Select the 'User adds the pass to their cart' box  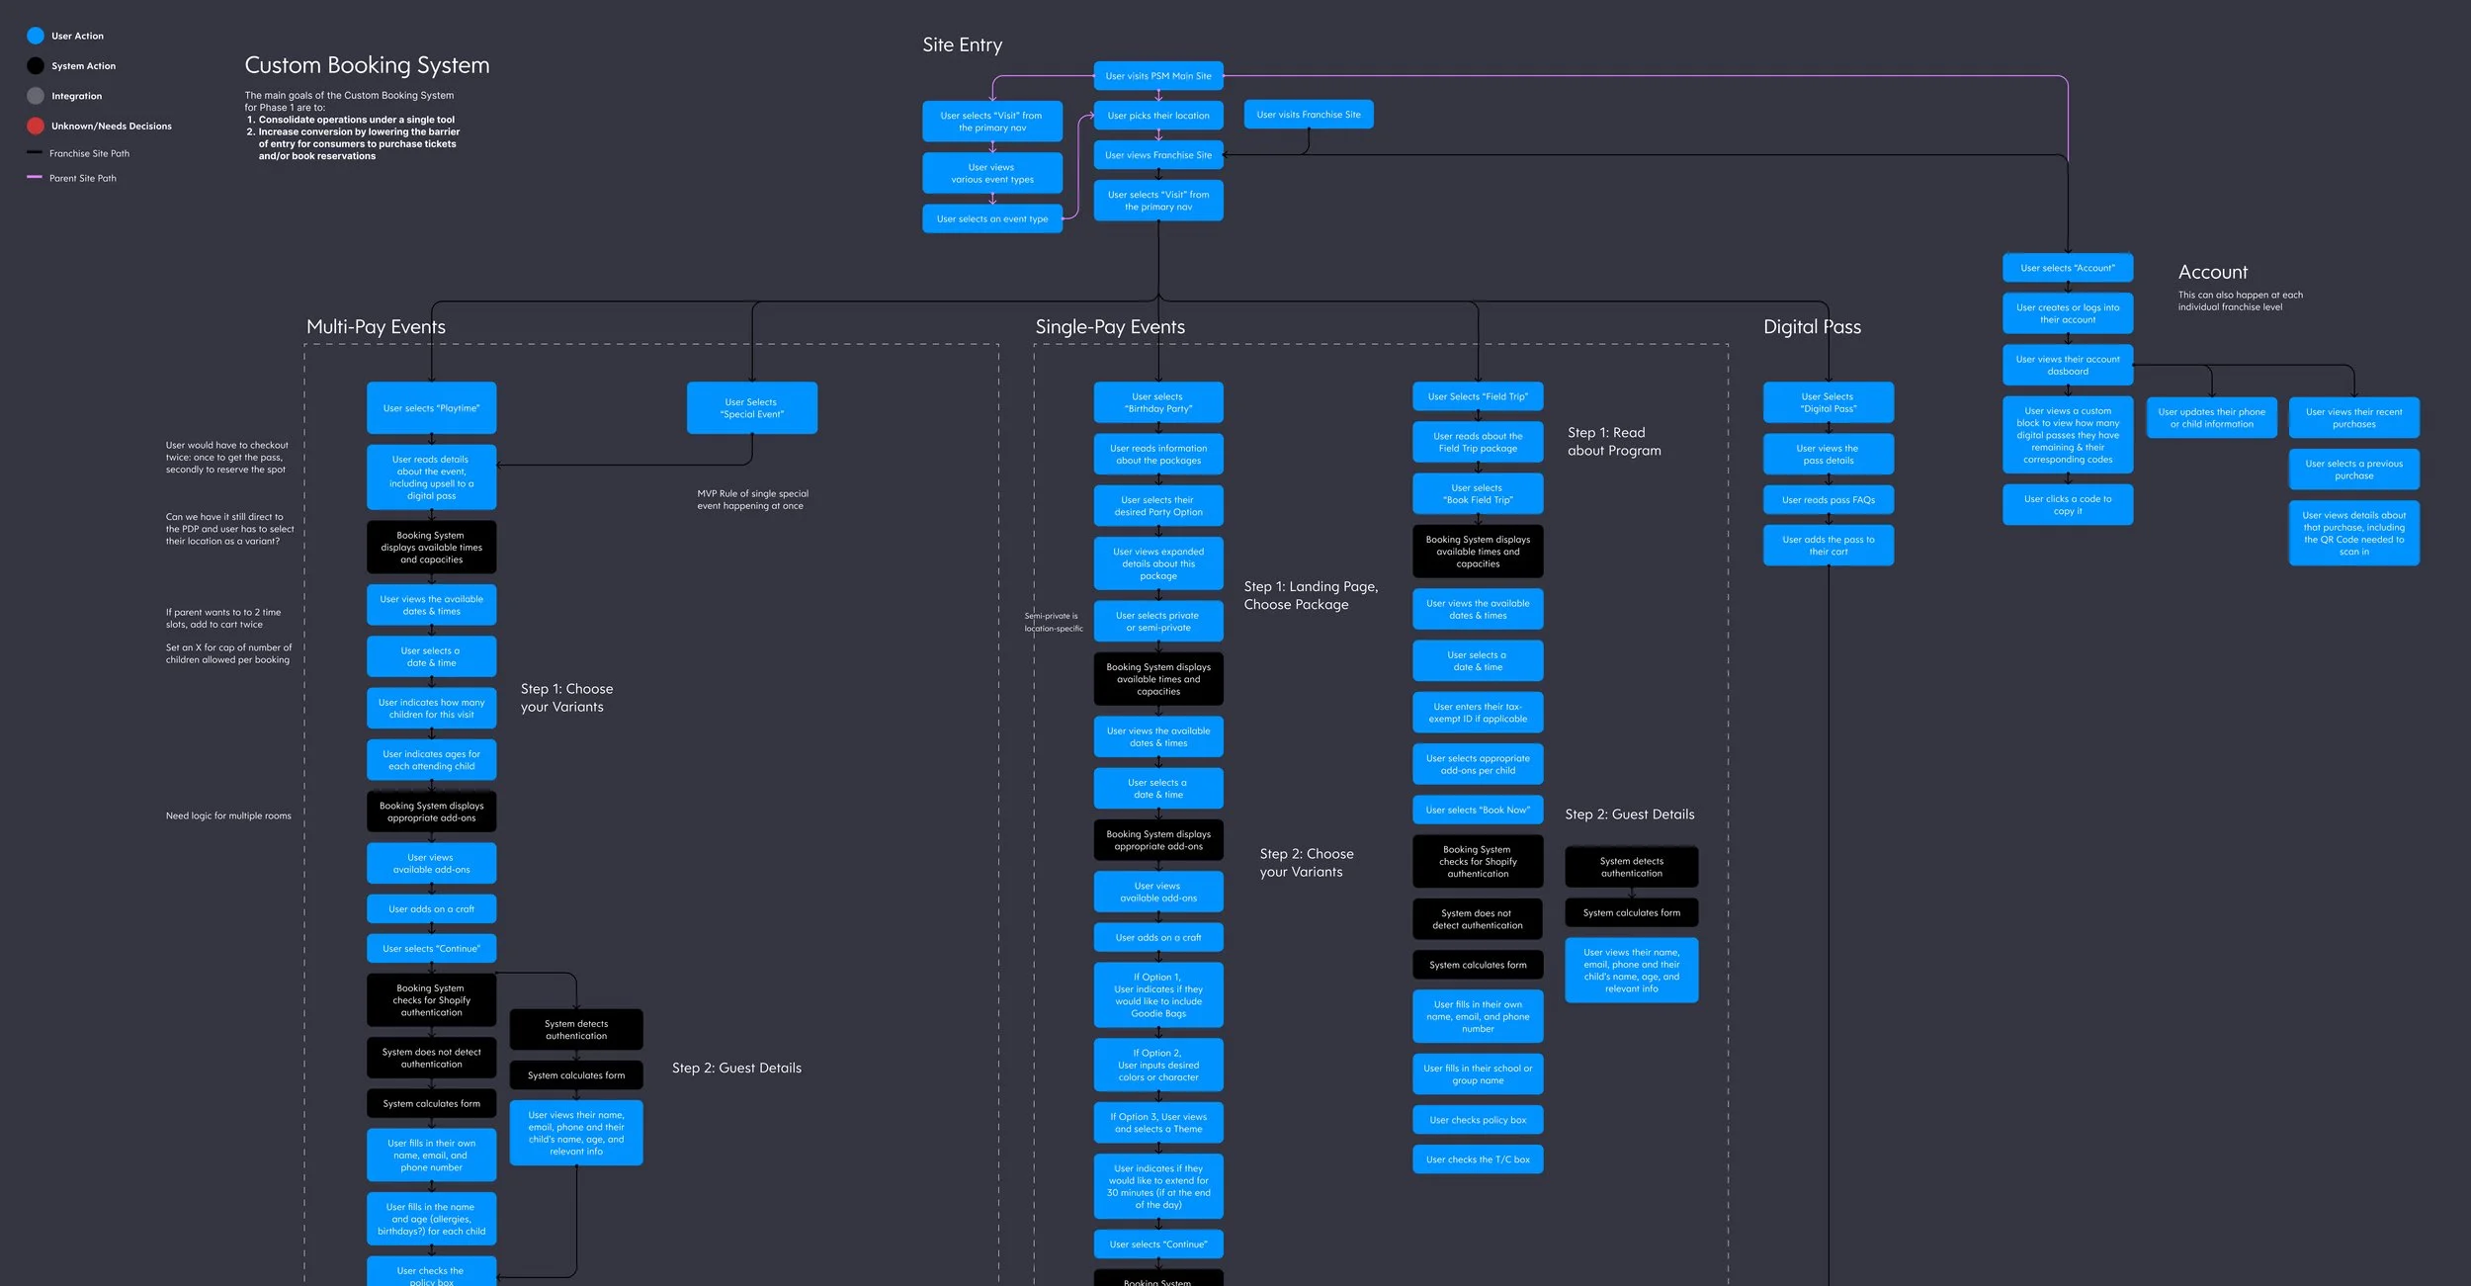[1828, 546]
